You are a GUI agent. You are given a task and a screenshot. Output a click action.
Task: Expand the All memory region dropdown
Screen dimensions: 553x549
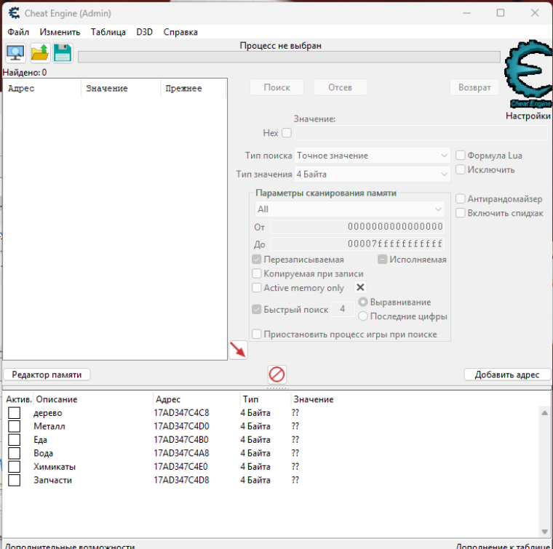[349, 209]
